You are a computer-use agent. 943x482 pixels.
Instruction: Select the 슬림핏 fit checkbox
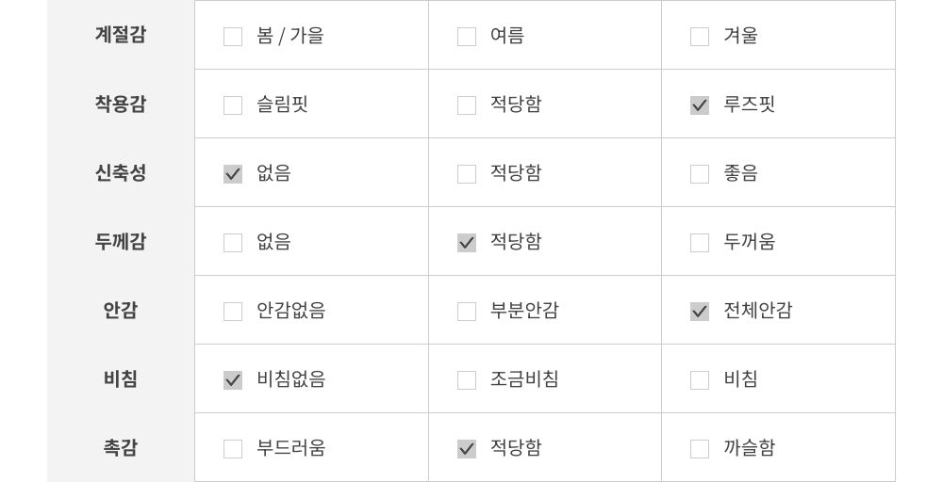[x=233, y=105]
